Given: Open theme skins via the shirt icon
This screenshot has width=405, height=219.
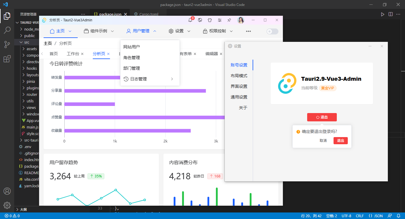Looking at the screenshot, I should click(210, 20).
